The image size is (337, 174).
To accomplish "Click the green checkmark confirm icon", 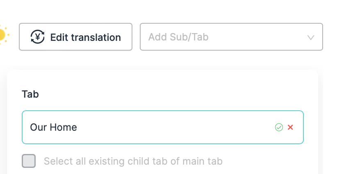I will tap(279, 127).
